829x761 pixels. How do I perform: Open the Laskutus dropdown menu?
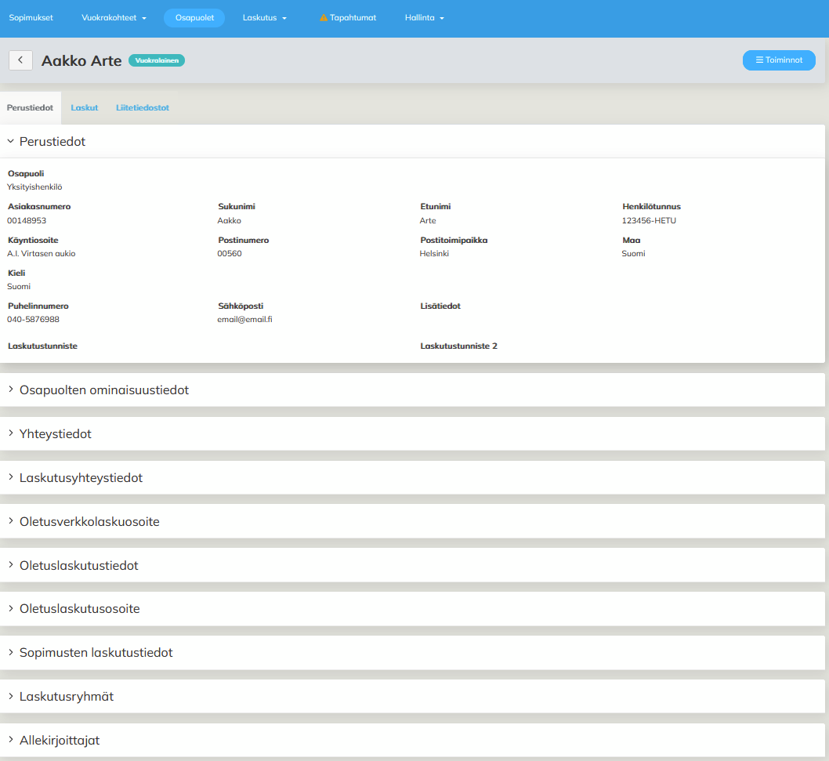(265, 18)
